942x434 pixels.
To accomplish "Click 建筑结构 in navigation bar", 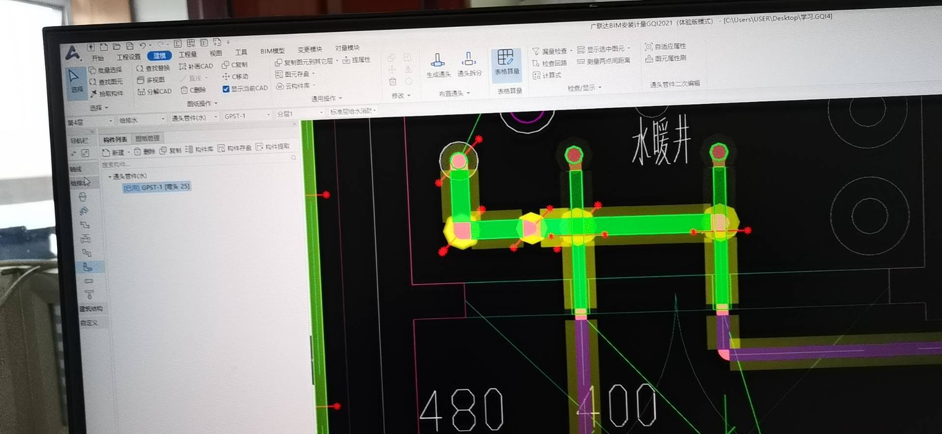I will tap(91, 309).
